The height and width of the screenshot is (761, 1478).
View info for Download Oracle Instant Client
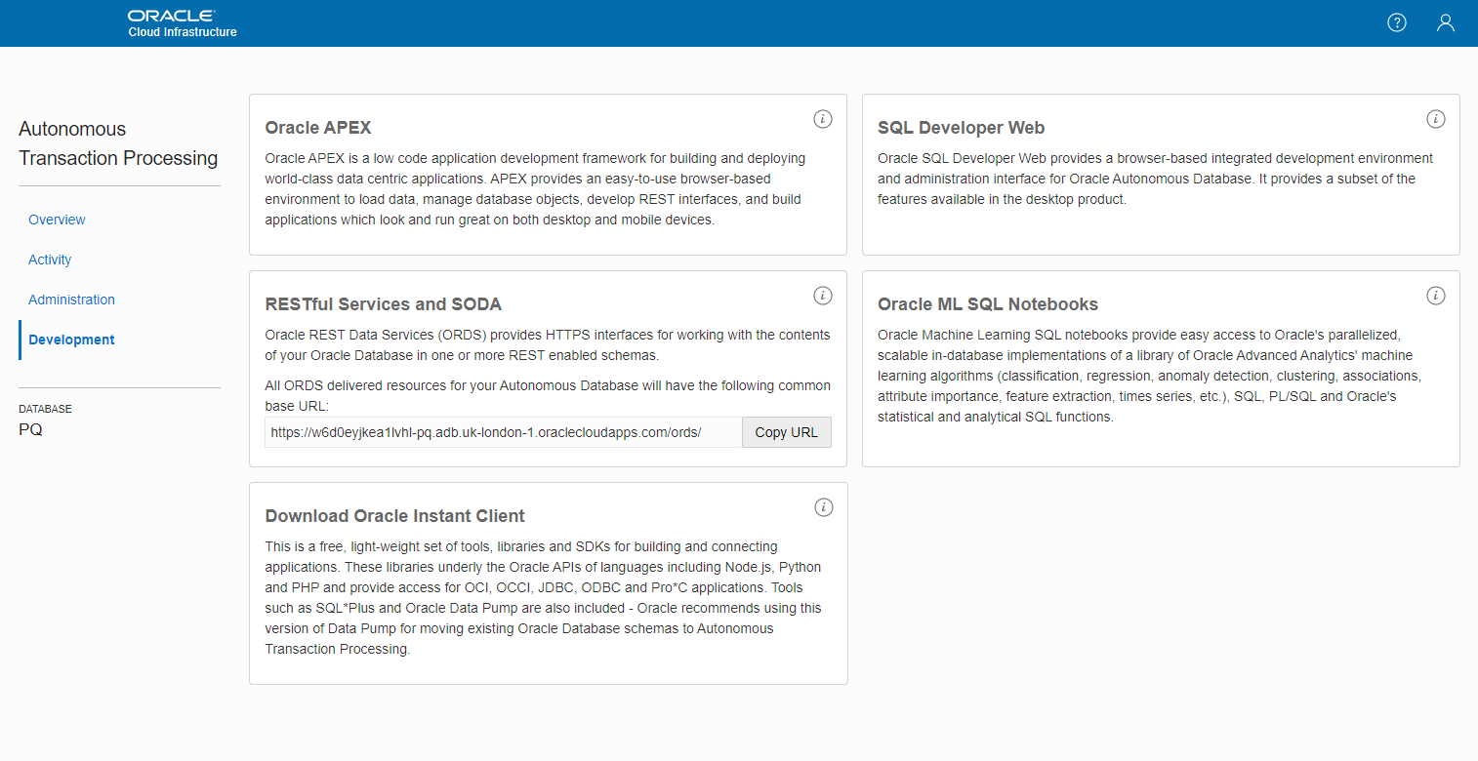823,506
